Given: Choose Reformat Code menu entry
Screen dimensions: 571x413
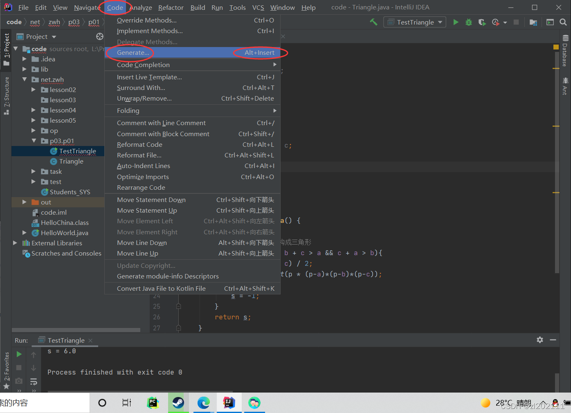Looking at the screenshot, I should (x=193, y=144).
